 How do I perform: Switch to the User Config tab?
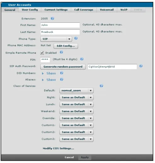[x=30, y=10]
